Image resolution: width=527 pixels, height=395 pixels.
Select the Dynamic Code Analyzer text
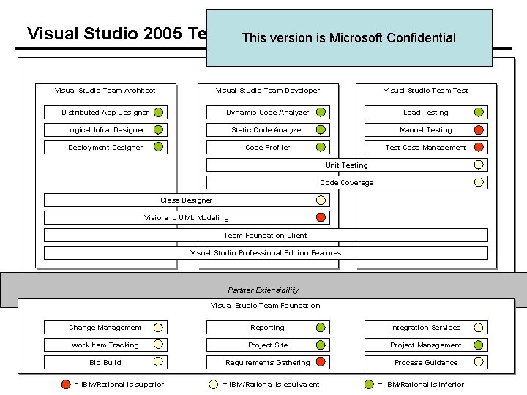268,113
